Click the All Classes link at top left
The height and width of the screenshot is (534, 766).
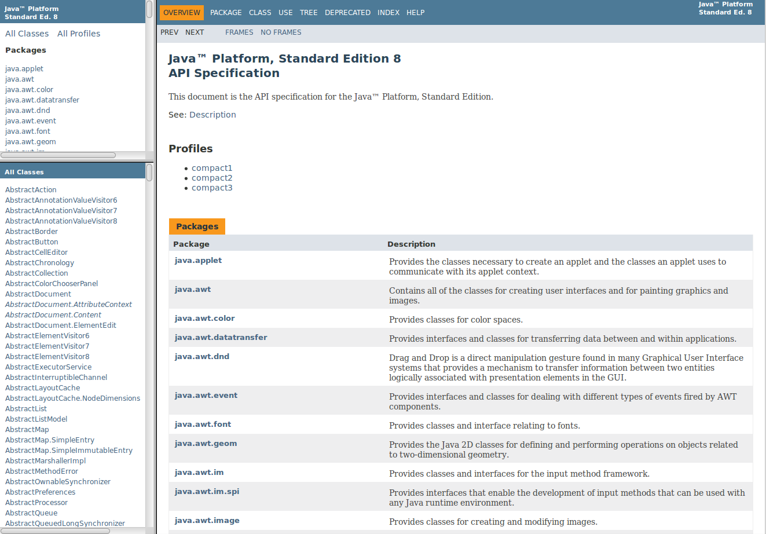(27, 34)
